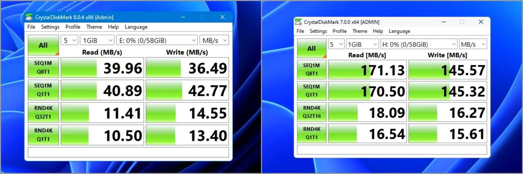Click write result 145.57
Screen dimensions: 523x174
pos(448,69)
